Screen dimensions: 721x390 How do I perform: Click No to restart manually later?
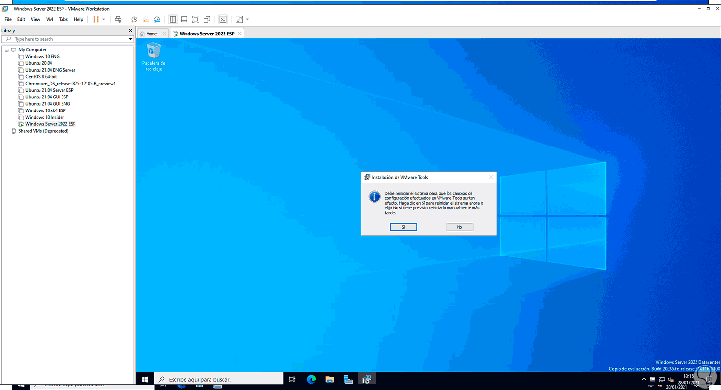(460, 227)
